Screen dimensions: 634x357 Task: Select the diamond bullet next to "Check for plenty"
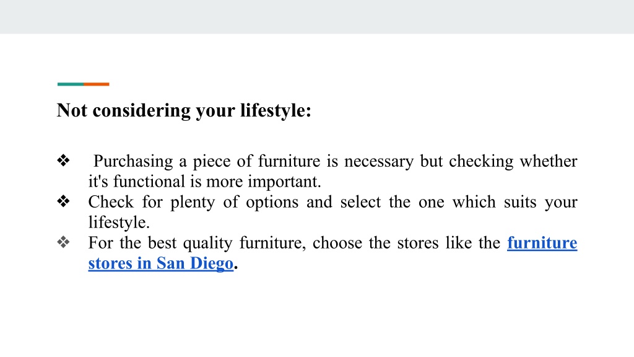(64, 201)
